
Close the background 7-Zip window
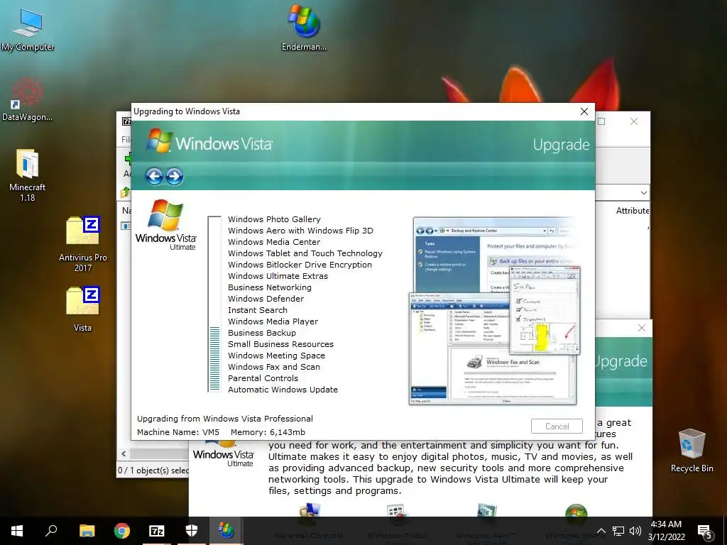point(634,121)
